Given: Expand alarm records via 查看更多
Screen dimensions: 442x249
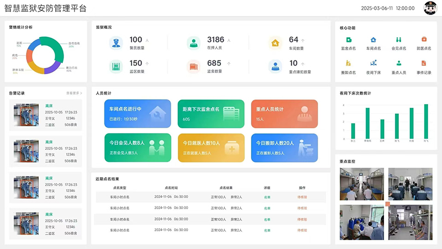Looking at the screenshot, I should 74,93.
